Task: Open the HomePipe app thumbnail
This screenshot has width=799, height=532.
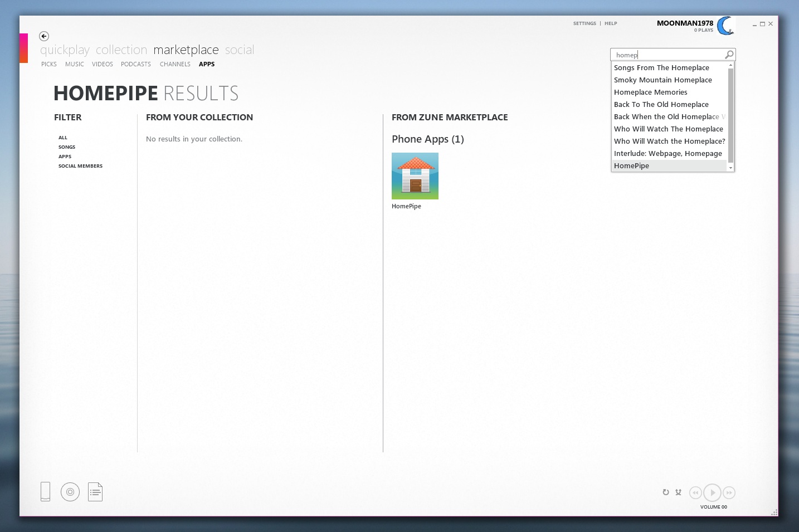Action: tap(415, 176)
